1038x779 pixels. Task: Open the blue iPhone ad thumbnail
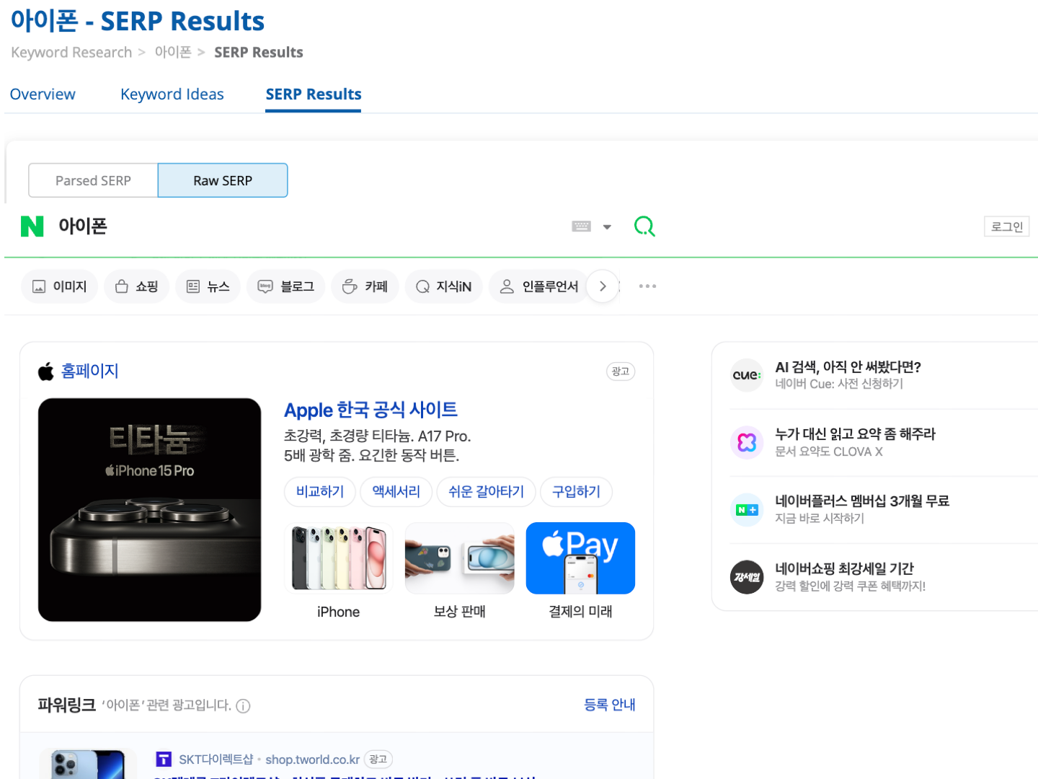89,765
